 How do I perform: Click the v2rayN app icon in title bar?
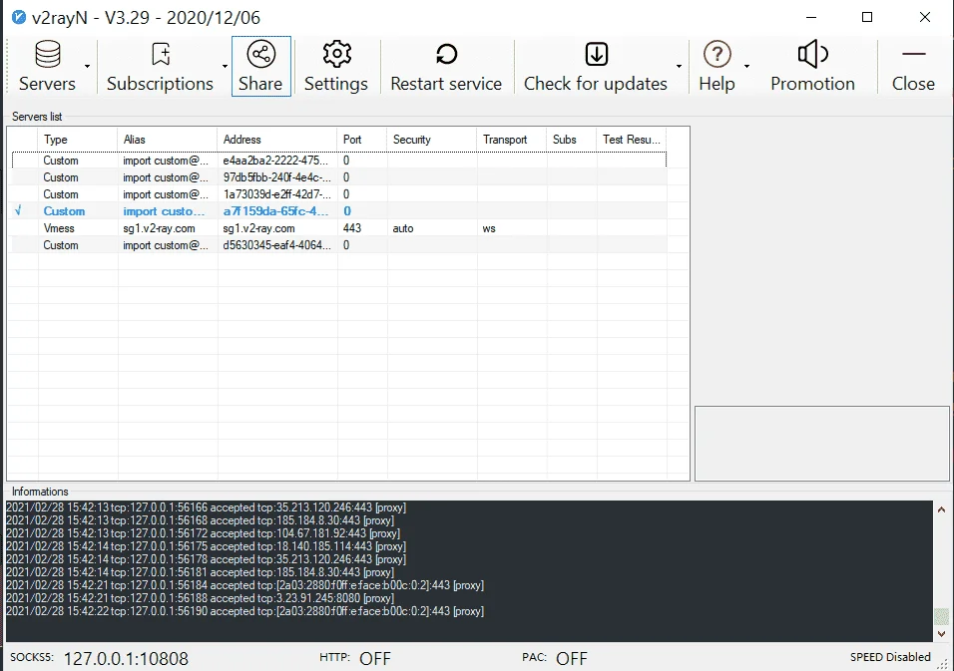(19, 17)
